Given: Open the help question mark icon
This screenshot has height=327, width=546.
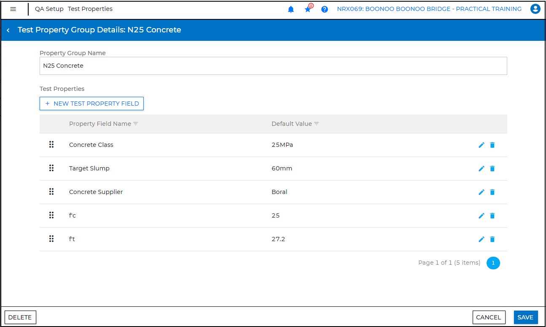Looking at the screenshot, I should coord(324,9).
